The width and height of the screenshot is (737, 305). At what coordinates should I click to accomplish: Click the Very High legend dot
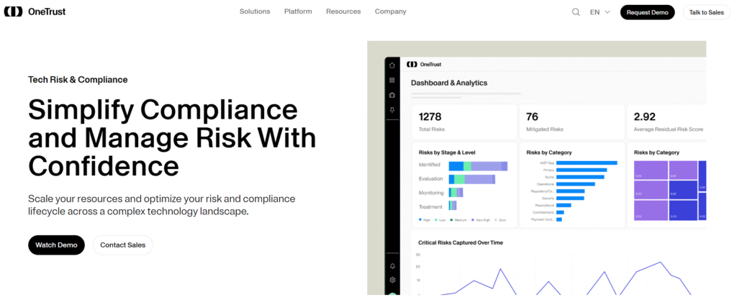[473, 219]
